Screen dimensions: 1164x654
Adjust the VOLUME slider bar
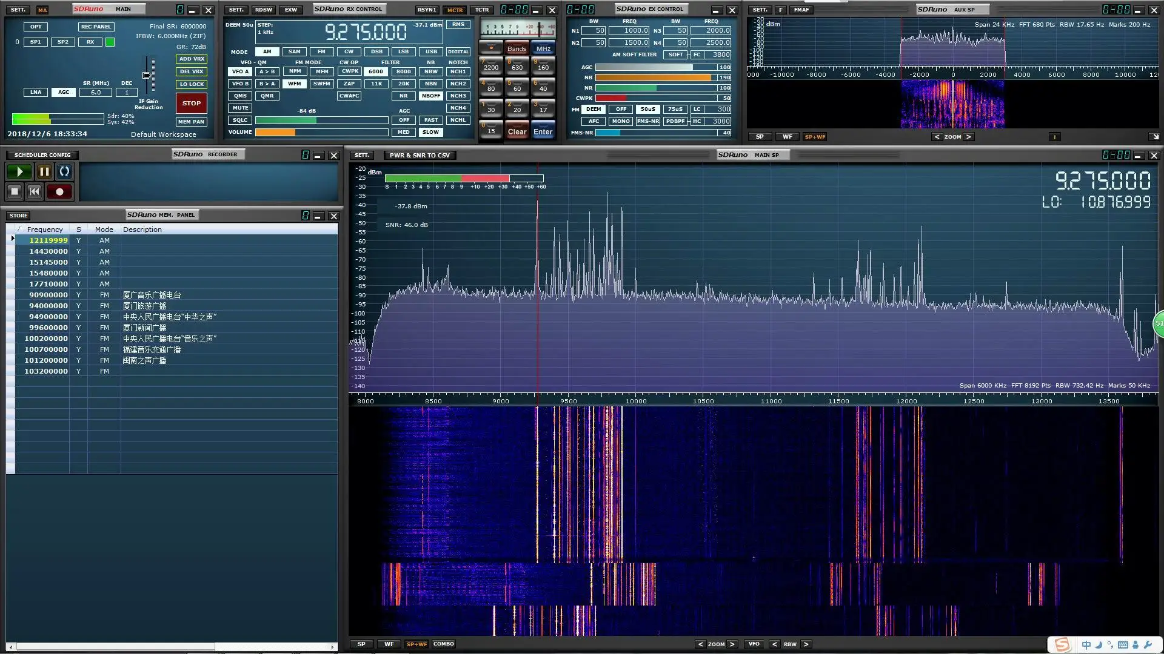pos(321,132)
